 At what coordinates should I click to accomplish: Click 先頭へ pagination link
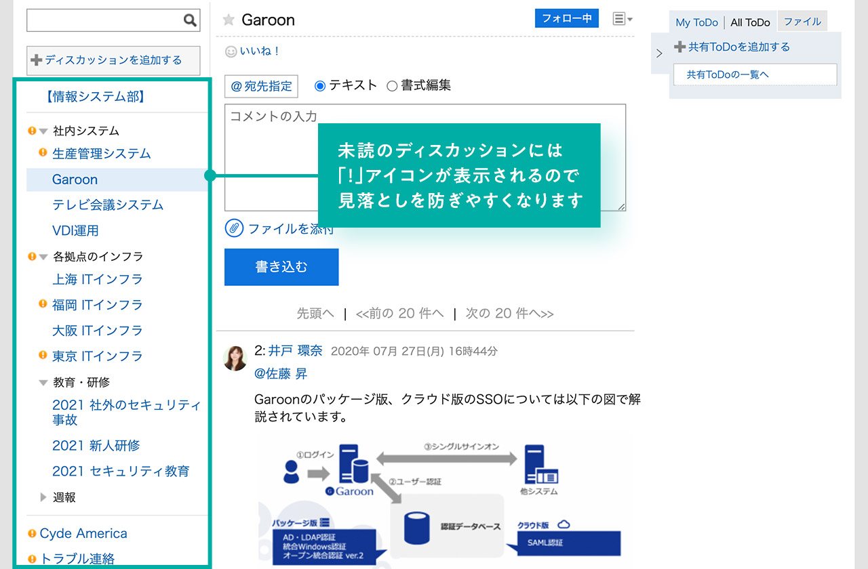point(315,314)
